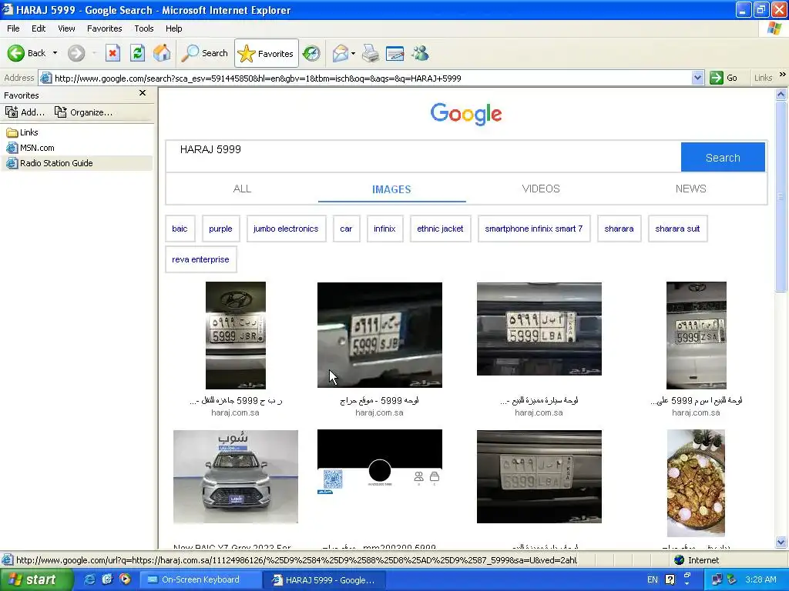This screenshot has height=591, width=789.
Task: Click the Forward arrow button
Action: [76, 53]
